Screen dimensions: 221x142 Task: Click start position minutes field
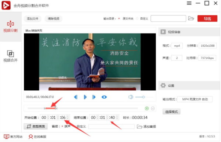(53, 117)
